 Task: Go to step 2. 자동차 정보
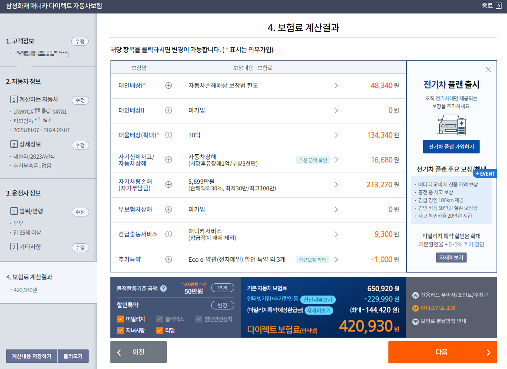(23, 82)
